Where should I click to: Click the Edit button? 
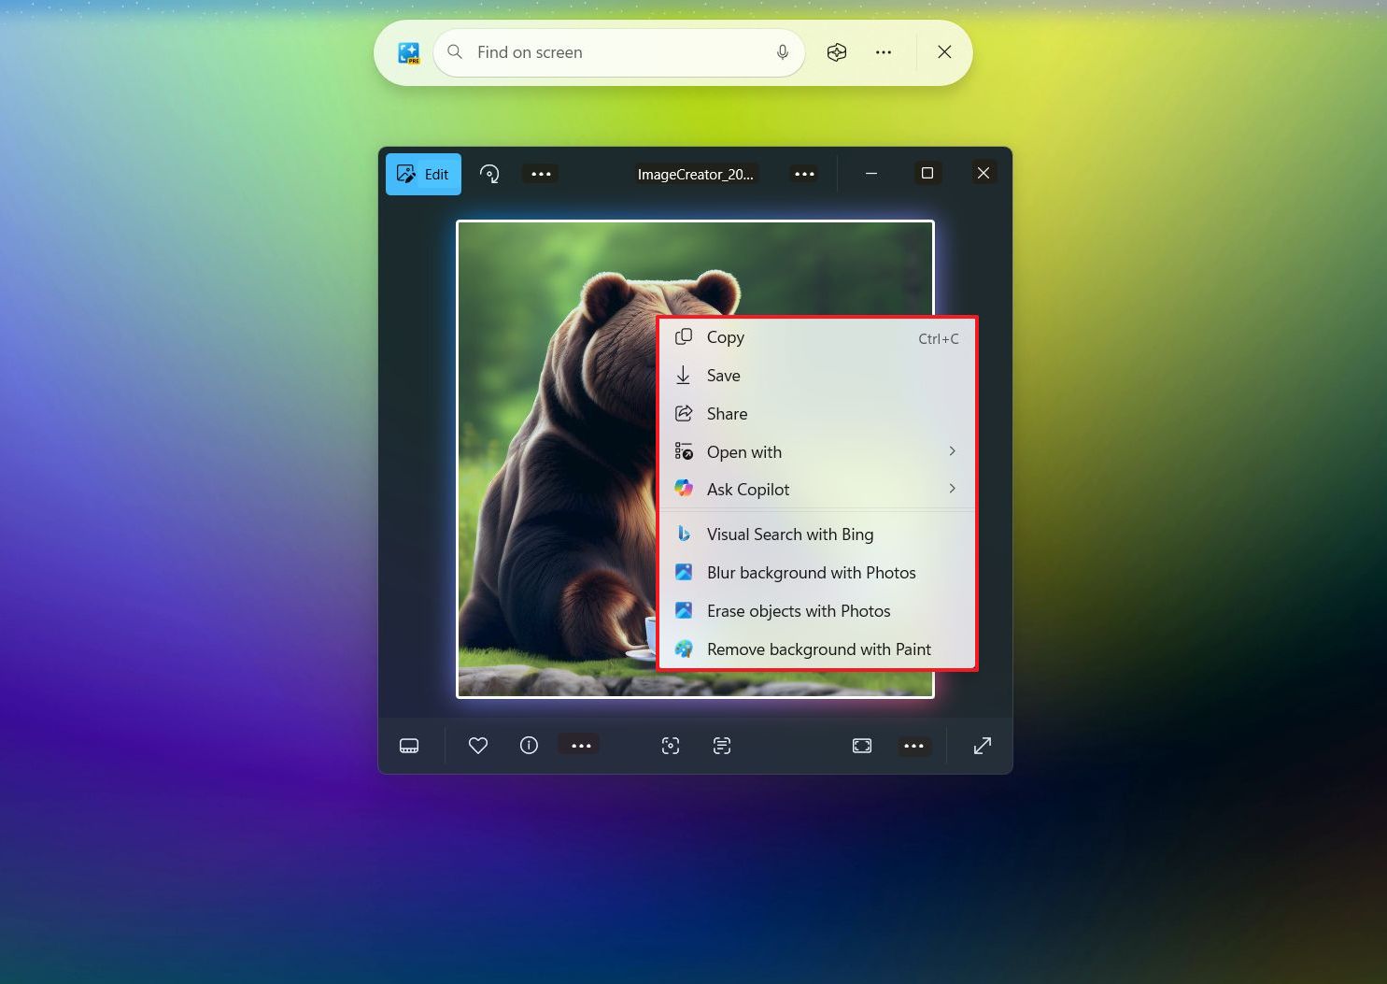423,174
